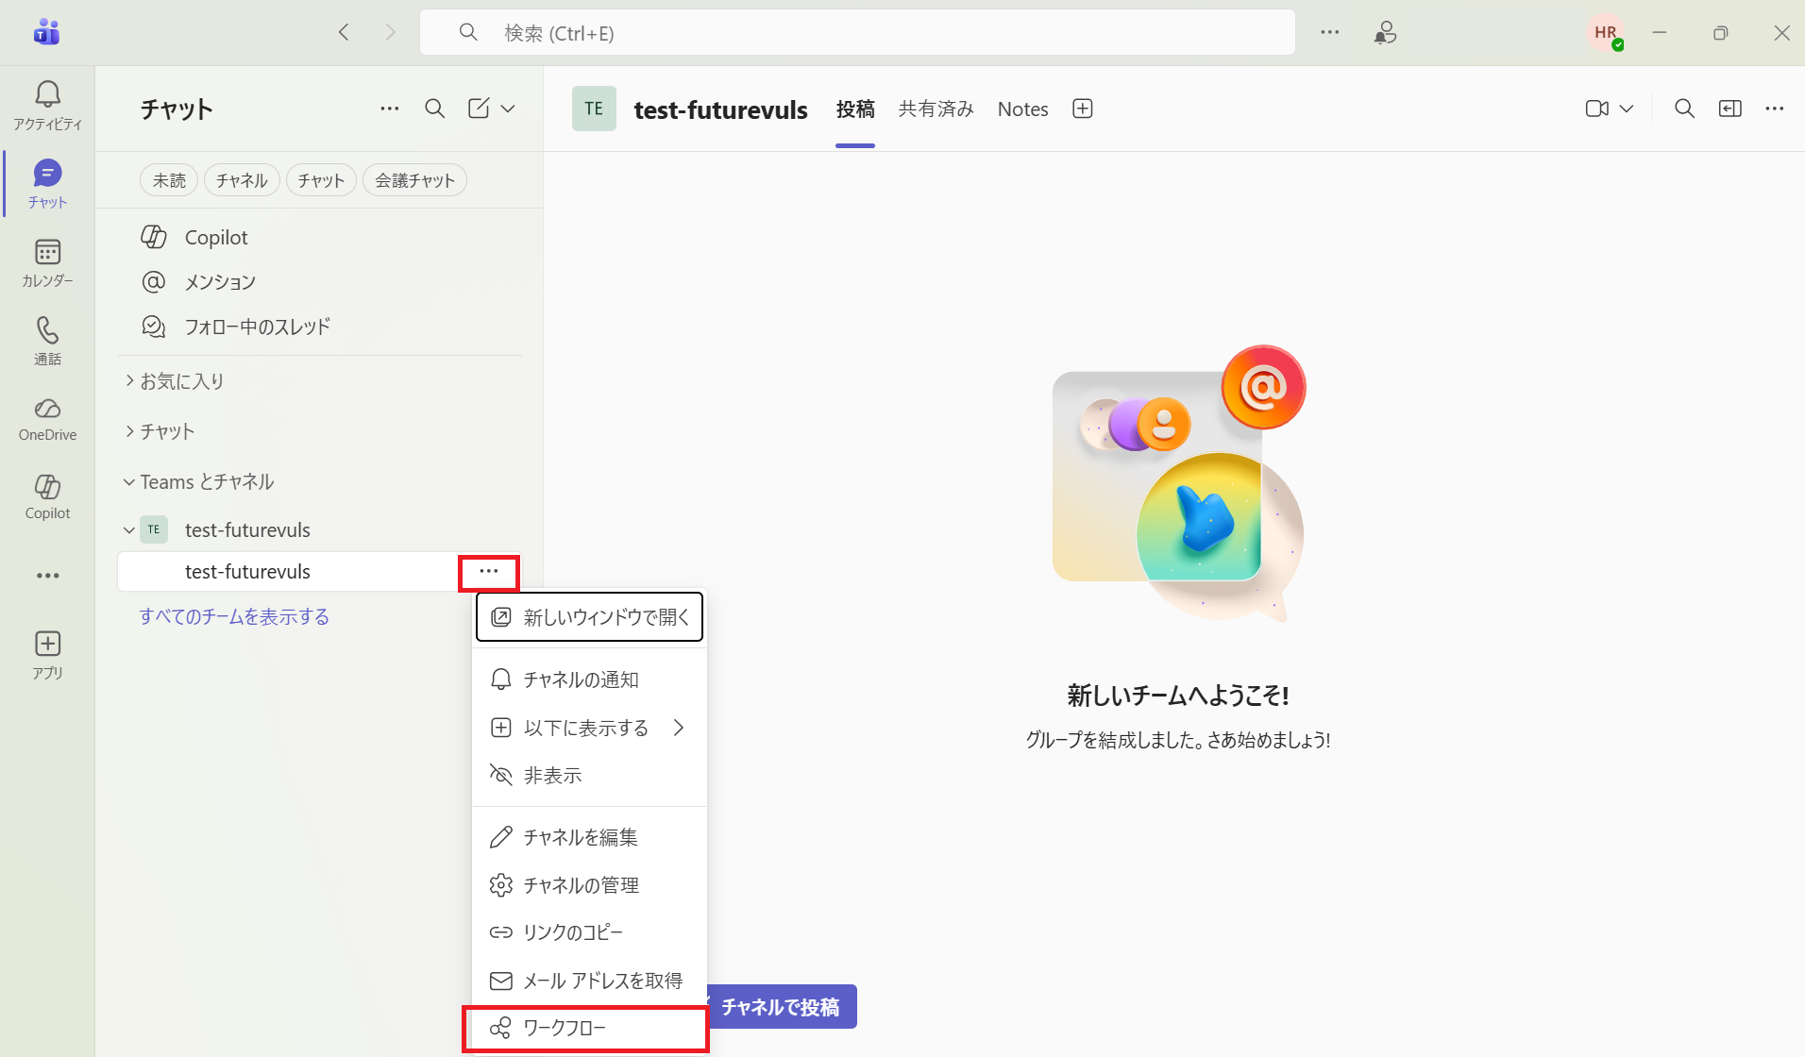Switch to the 共有済み tab
1805x1057 pixels.
click(936, 109)
